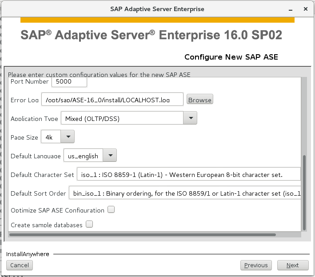The image size is (315, 277).
Task: Open the Default Language dropdown arrow
Action: (x=110, y=155)
